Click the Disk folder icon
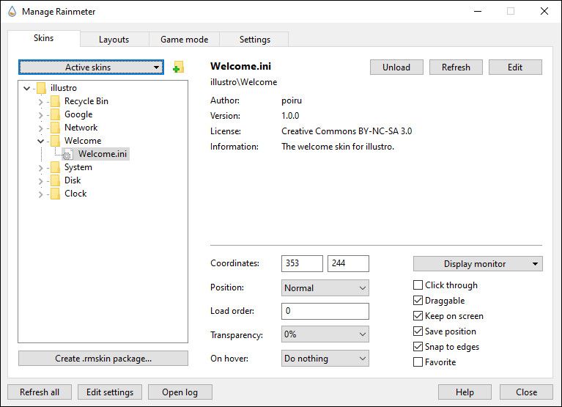562x407 pixels. [x=55, y=180]
